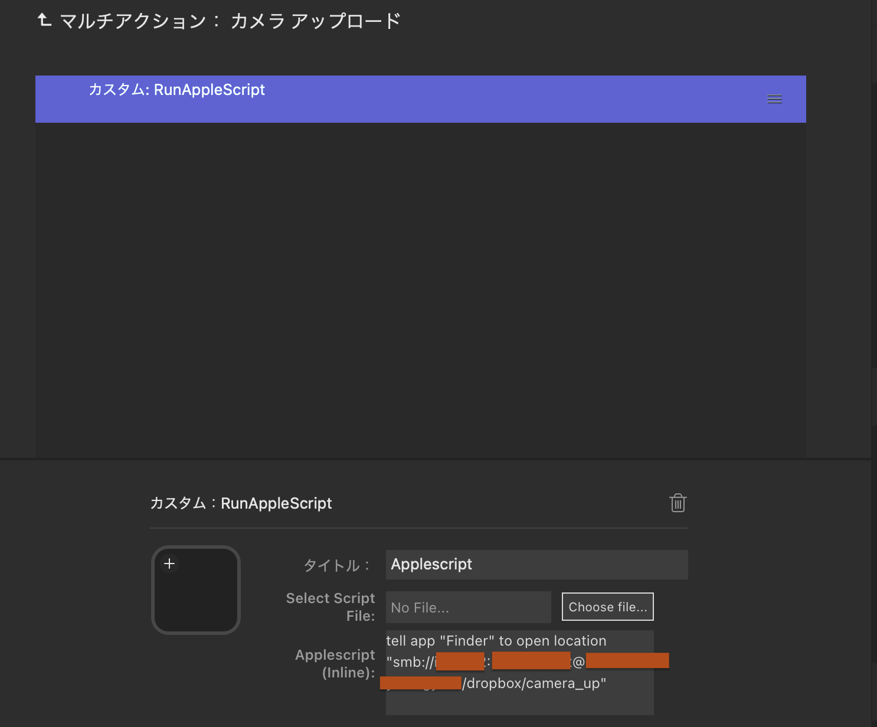Image resolution: width=877 pixels, height=727 pixels.
Task: Delete the action with the trash icon
Action: coord(678,503)
